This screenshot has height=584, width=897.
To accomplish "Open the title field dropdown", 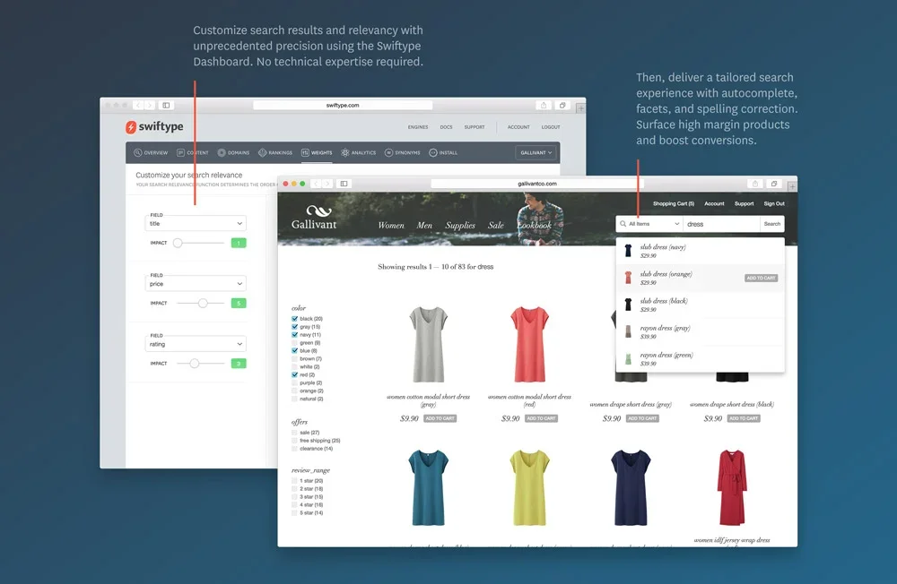I will [196, 223].
